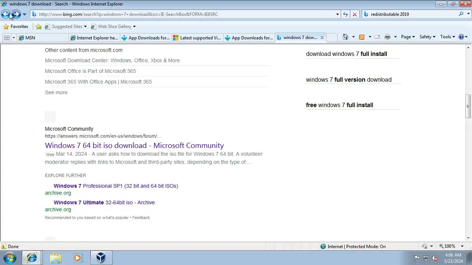472x265 pixels.
Task: Click the answers.microsoft.com URL text
Action: click(103, 136)
